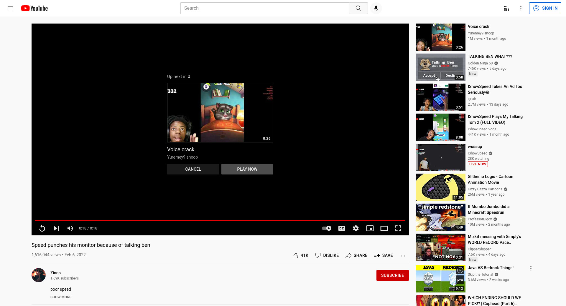This screenshot has height=306, width=566.
Task: Click the DISLIKE thumbs down
Action: point(327,255)
